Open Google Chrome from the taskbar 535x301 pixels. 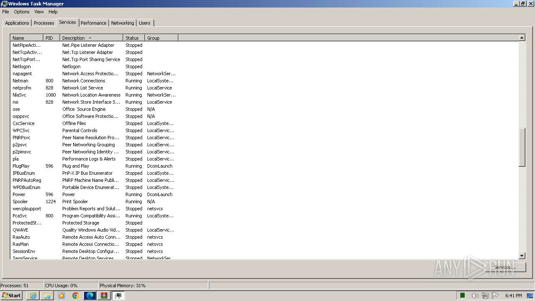[x=76, y=296]
